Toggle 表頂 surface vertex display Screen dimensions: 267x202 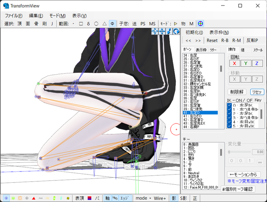click(x=80, y=198)
